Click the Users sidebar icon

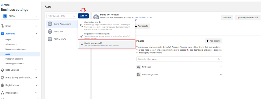click(x=3, y=26)
